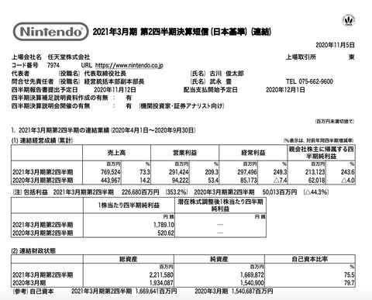The width and height of the screenshot is (372, 300).
Task: Select company name 任天堂株式会社
Action: [69, 57]
